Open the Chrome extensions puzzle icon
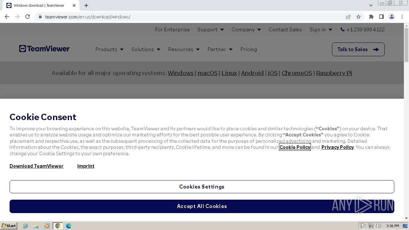 tap(371, 17)
